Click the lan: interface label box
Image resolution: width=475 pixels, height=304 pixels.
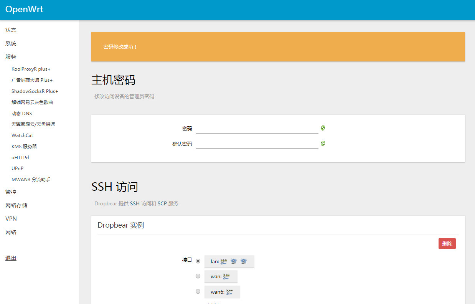[x=229, y=261]
